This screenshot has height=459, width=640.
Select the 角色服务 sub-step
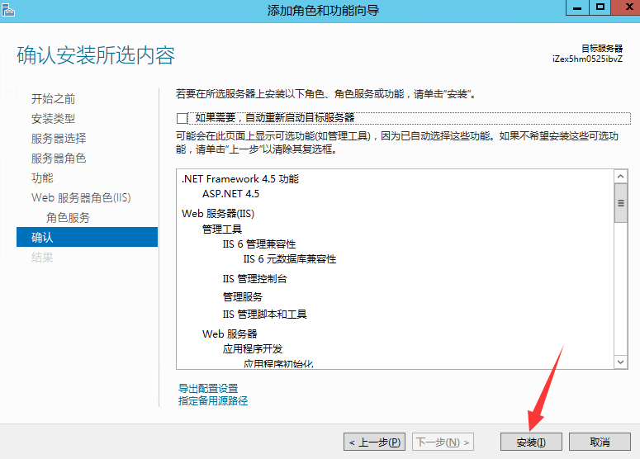coord(68,217)
